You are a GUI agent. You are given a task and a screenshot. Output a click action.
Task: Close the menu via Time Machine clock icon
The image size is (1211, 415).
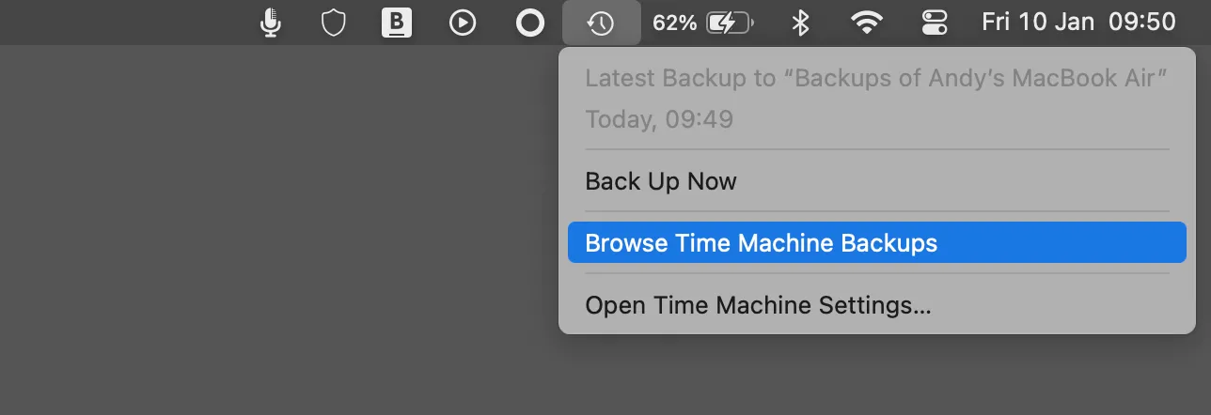601,23
